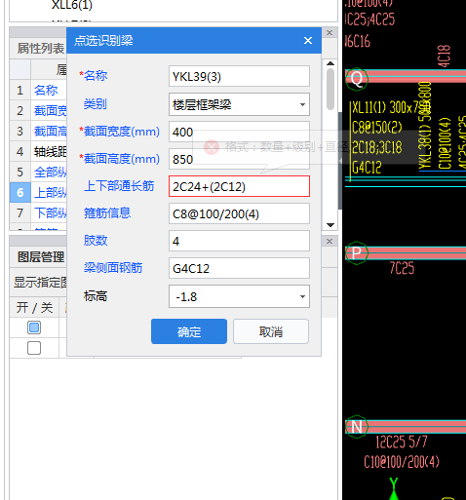
Task: Click the 梁侧面钢筋 field showing G4C12
Action: click(239, 268)
